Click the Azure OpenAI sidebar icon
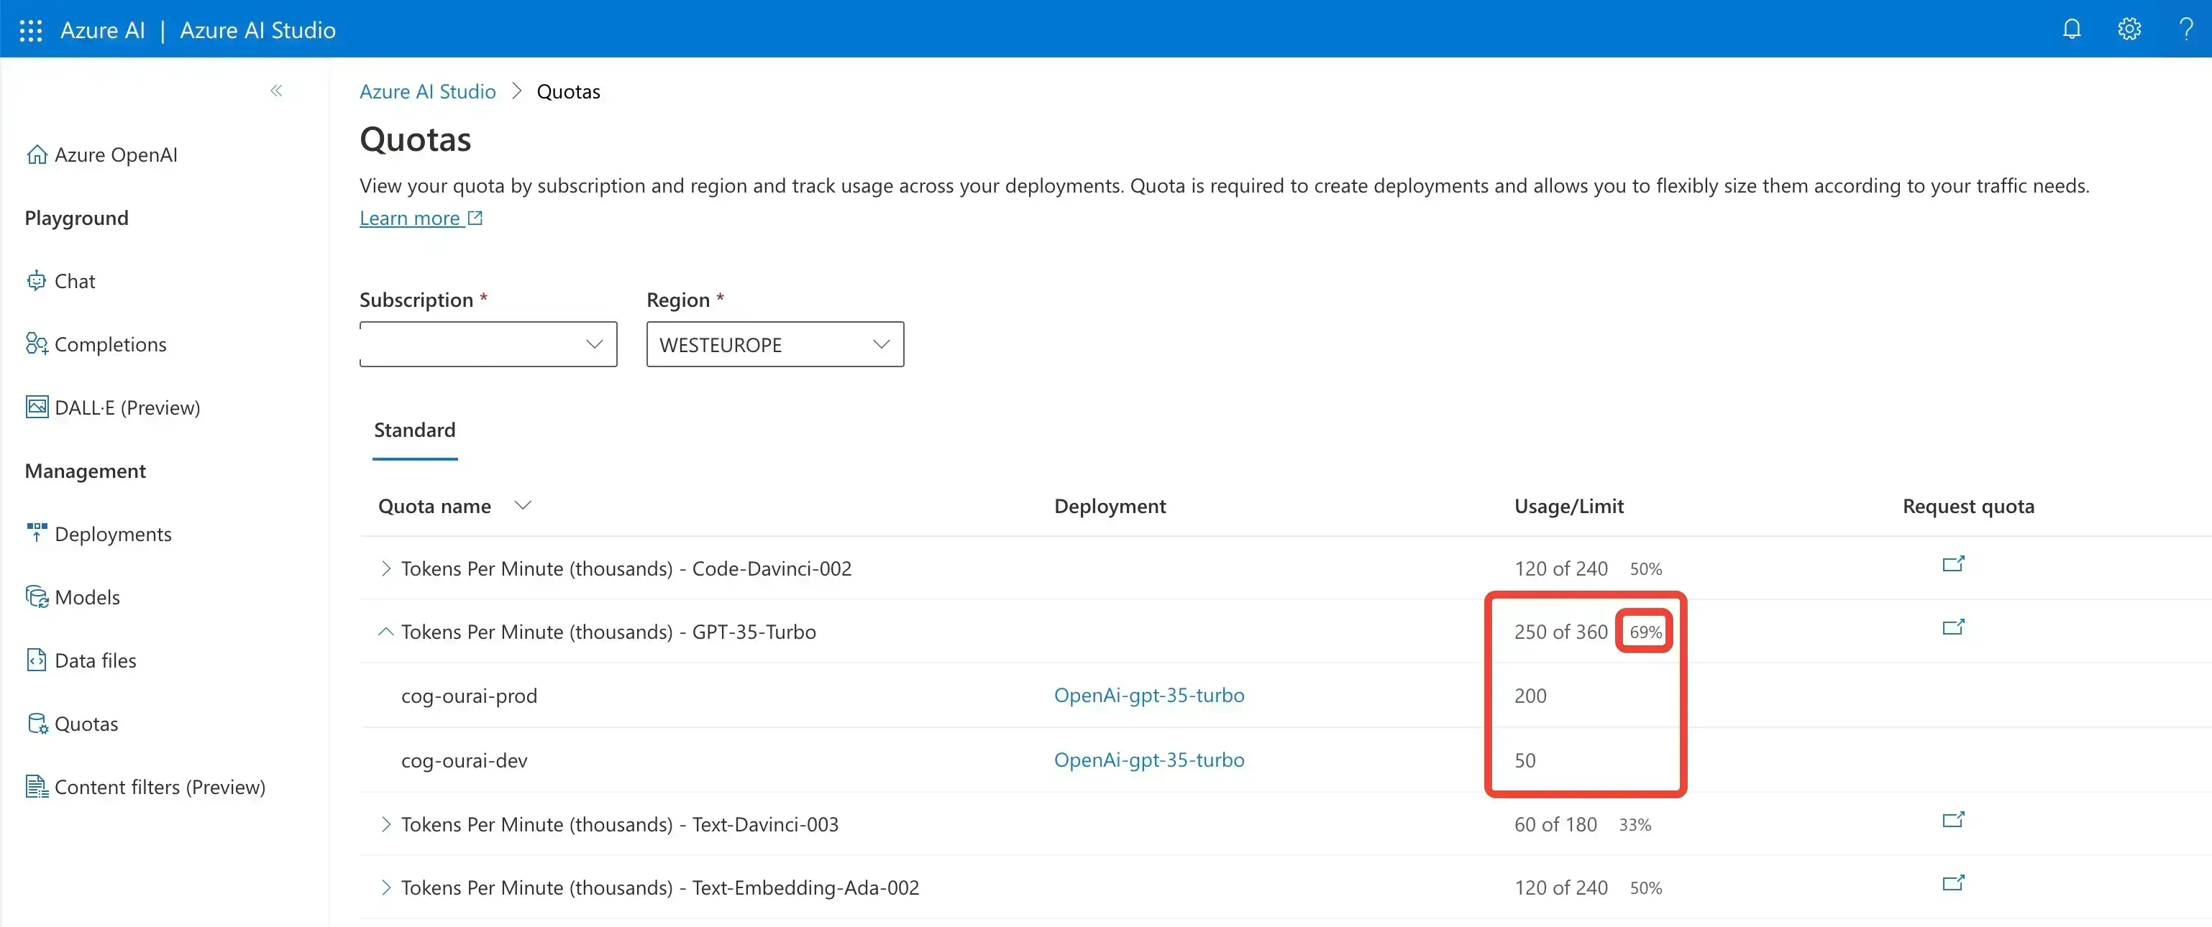This screenshot has width=2212, height=927. pos(37,154)
